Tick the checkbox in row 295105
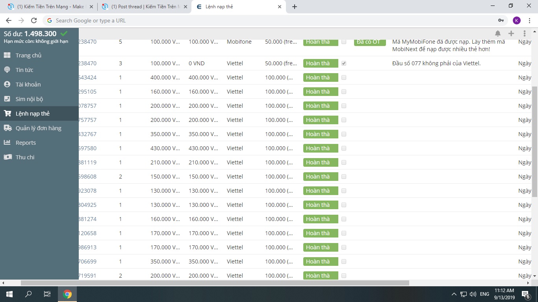Screen dimensions: 538x302 [x=344, y=92]
